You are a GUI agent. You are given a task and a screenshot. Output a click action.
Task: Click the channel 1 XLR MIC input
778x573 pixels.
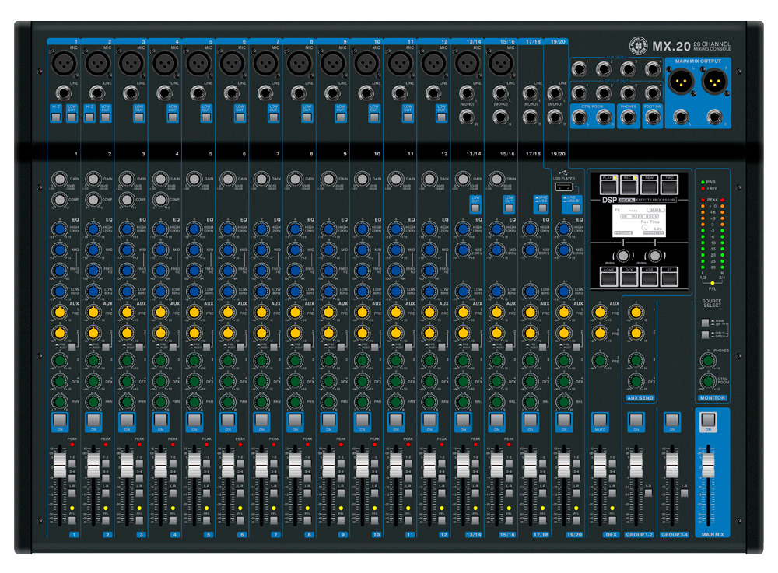coord(64,63)
